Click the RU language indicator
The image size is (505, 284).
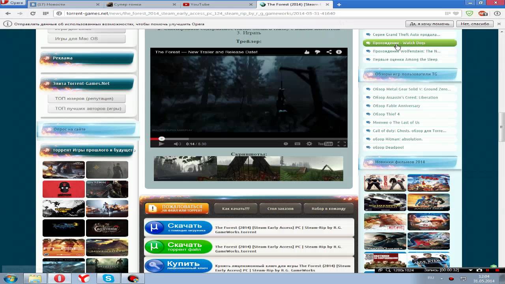point(431,278)
